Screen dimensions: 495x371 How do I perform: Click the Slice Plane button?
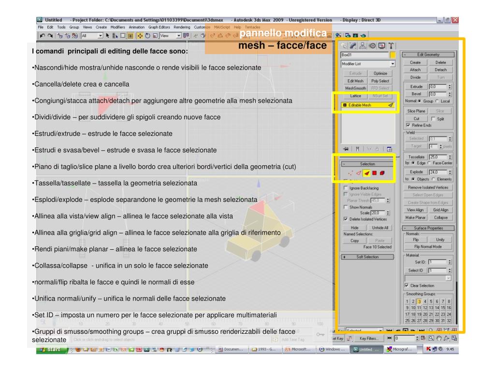416,111
